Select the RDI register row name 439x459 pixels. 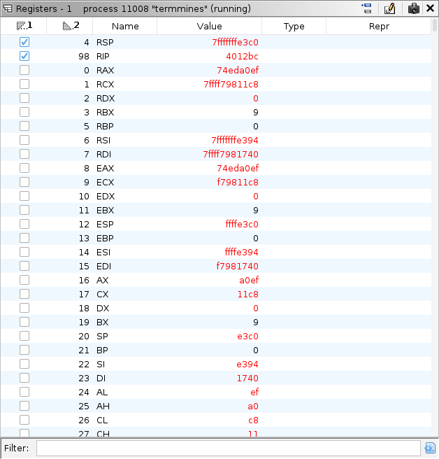(x=104, y=154)
